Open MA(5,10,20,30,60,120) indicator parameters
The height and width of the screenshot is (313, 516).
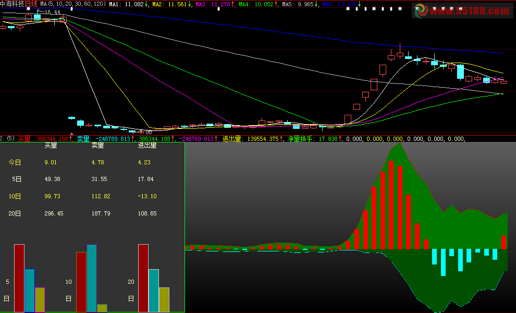point(73,4)
